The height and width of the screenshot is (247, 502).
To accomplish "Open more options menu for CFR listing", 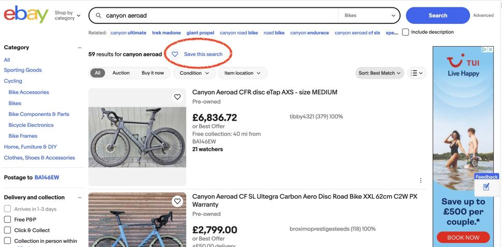I will (x=421, y=180).
